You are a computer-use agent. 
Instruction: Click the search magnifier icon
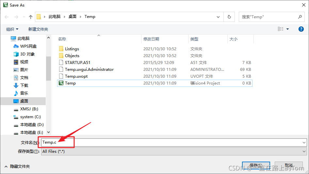click(x=300, y=17)
